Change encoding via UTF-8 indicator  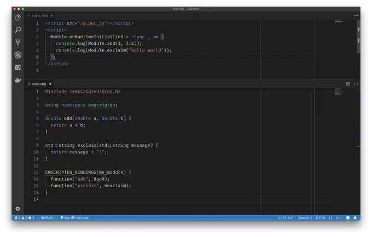tap(321, 218)
